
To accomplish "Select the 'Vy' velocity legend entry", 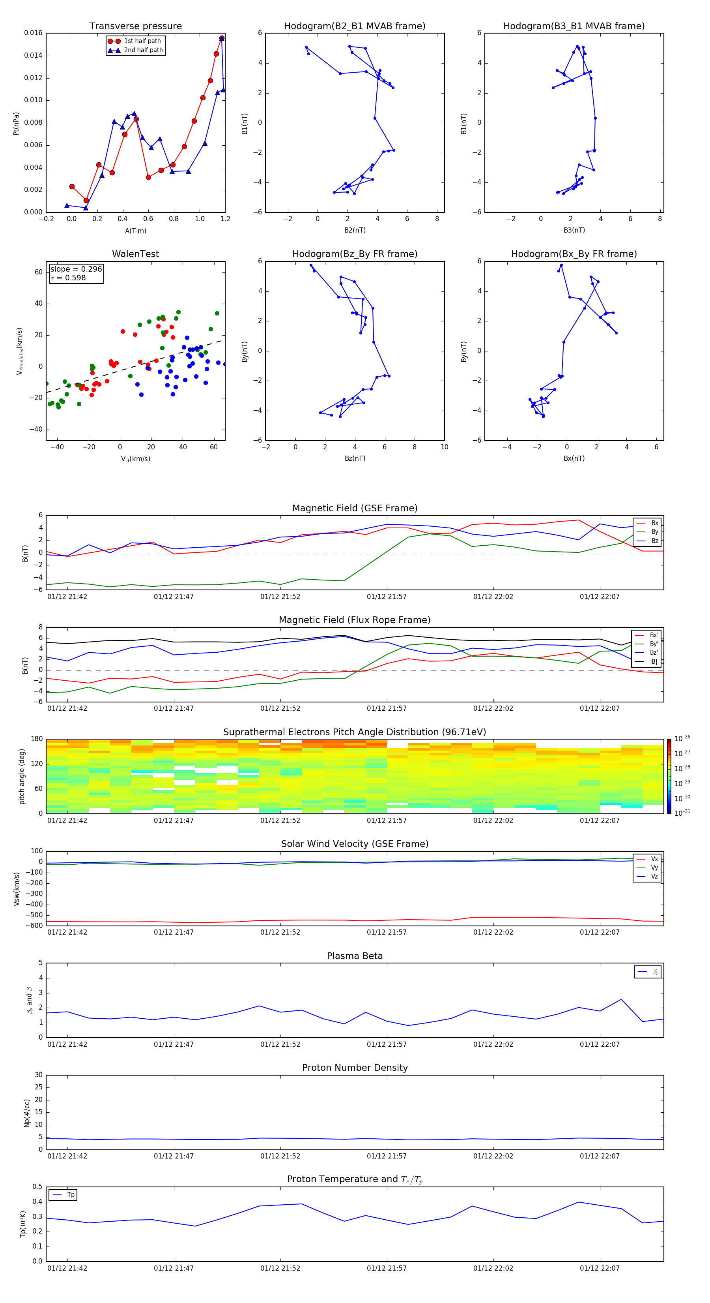I will (x=647, y=867).
